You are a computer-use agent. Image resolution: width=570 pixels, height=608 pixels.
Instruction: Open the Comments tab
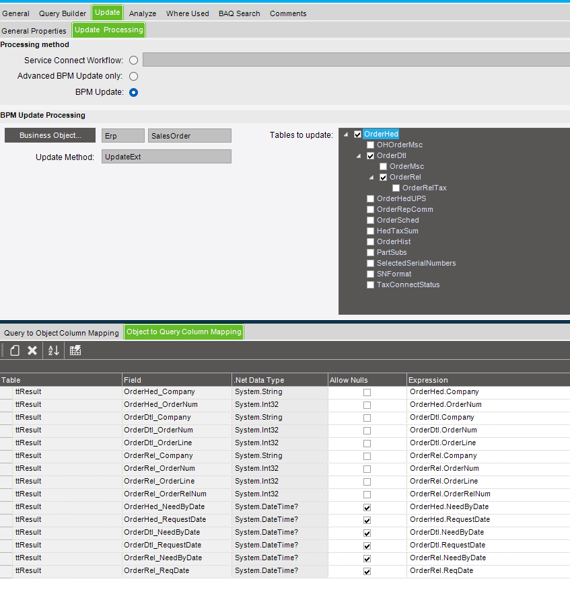click(288, 13)
